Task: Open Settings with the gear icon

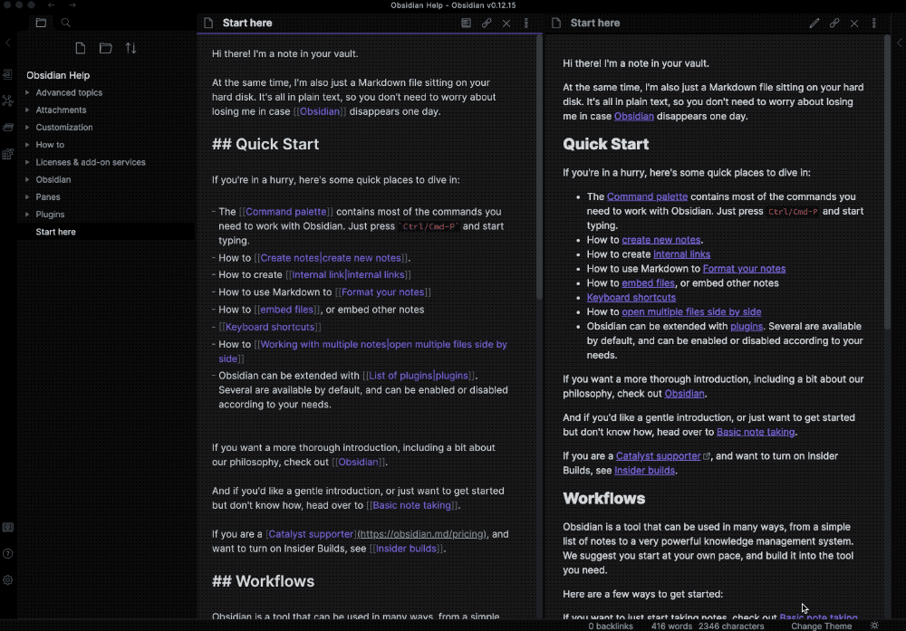Action: (x=7, y=580)
